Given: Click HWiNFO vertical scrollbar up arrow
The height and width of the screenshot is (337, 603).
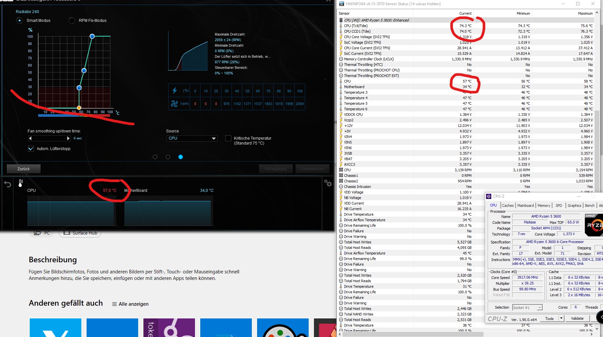Looking at the screenshot, I should [597, 13].
